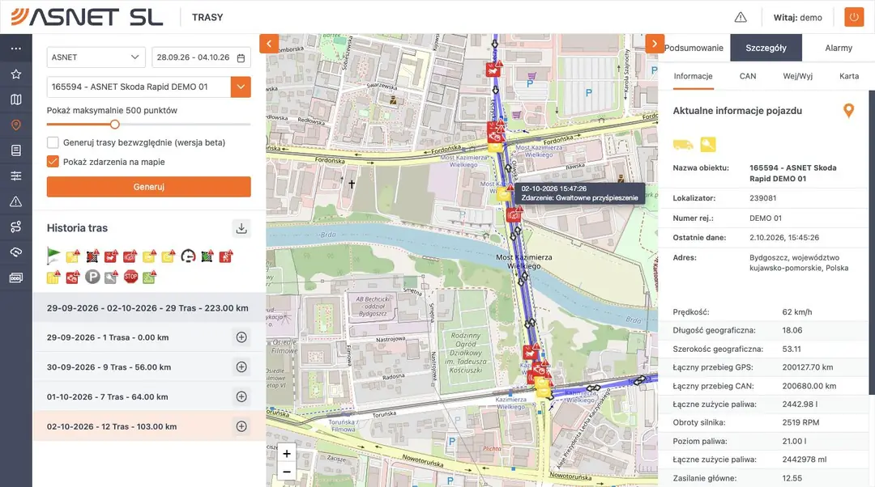The width and height of the screenshot is (875, 487).
Task: Click the grey parking P legend icon
Action: tap(92, 277)
